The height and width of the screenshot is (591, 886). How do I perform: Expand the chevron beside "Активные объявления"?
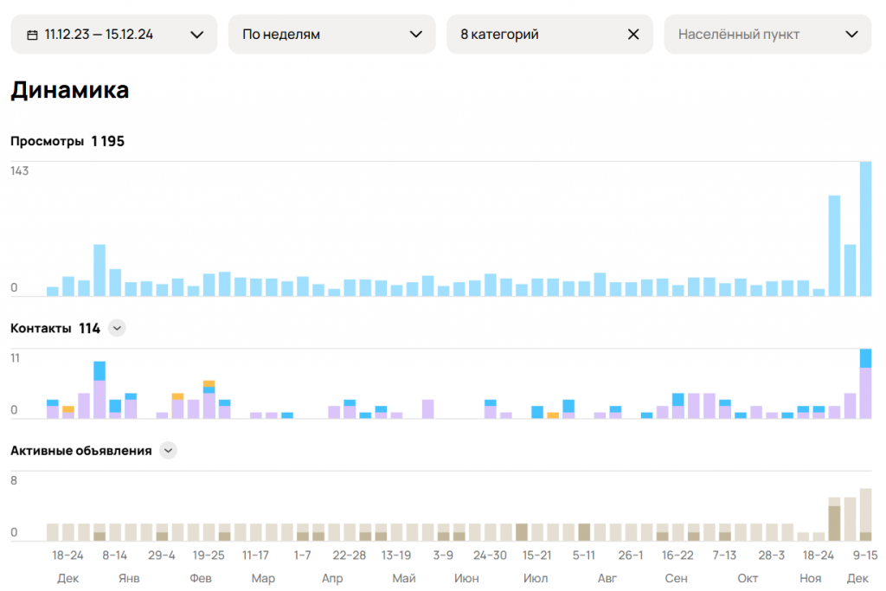pyautogui.click(x=168, y=450)
